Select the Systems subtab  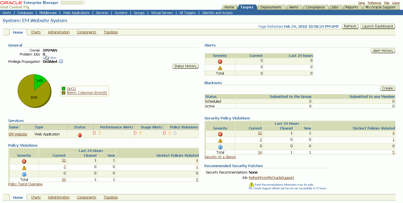coord(121,13)
